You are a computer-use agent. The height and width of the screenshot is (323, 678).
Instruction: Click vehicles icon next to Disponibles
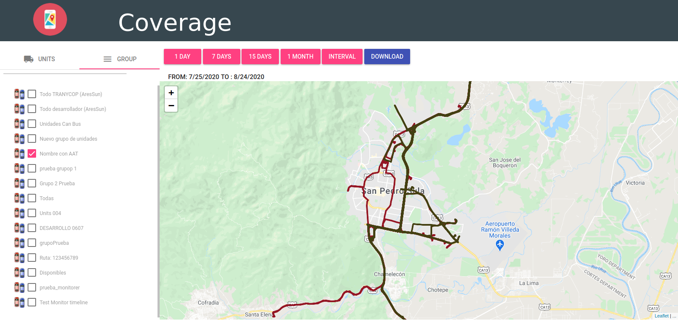[20, 272]
